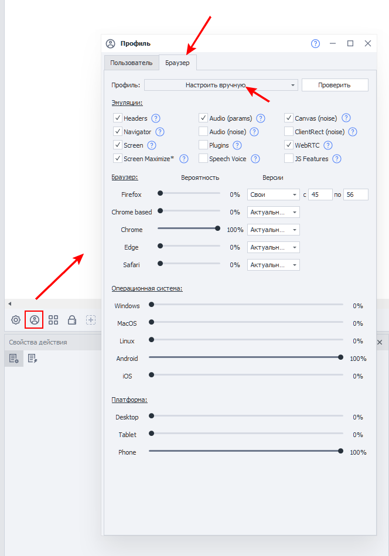The width and height of the screenshot is (389, 556).
Task: Switch to the Пользователь tab
Action: [131, 63]
